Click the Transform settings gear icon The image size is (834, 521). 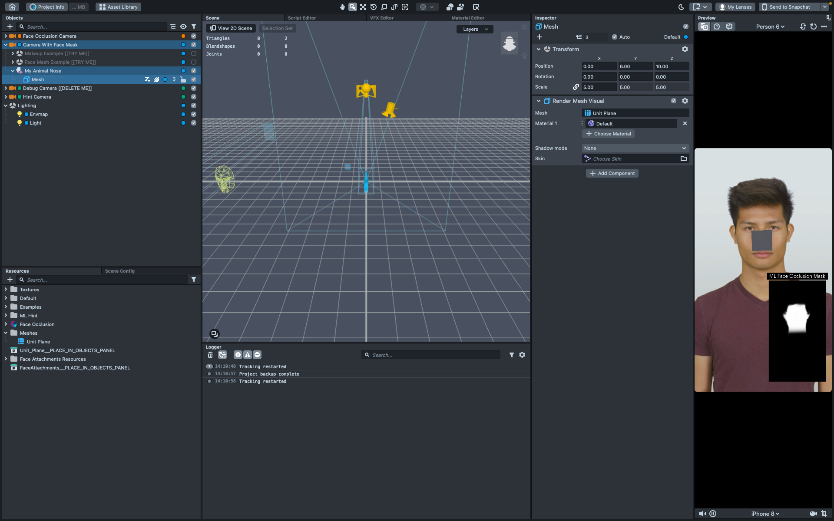pos(685,49)
